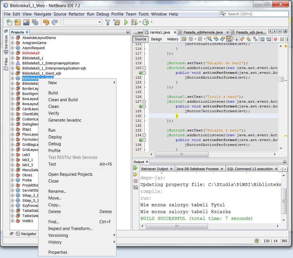
Task: Switch to the History view button
Action: (x=173, y=39)
